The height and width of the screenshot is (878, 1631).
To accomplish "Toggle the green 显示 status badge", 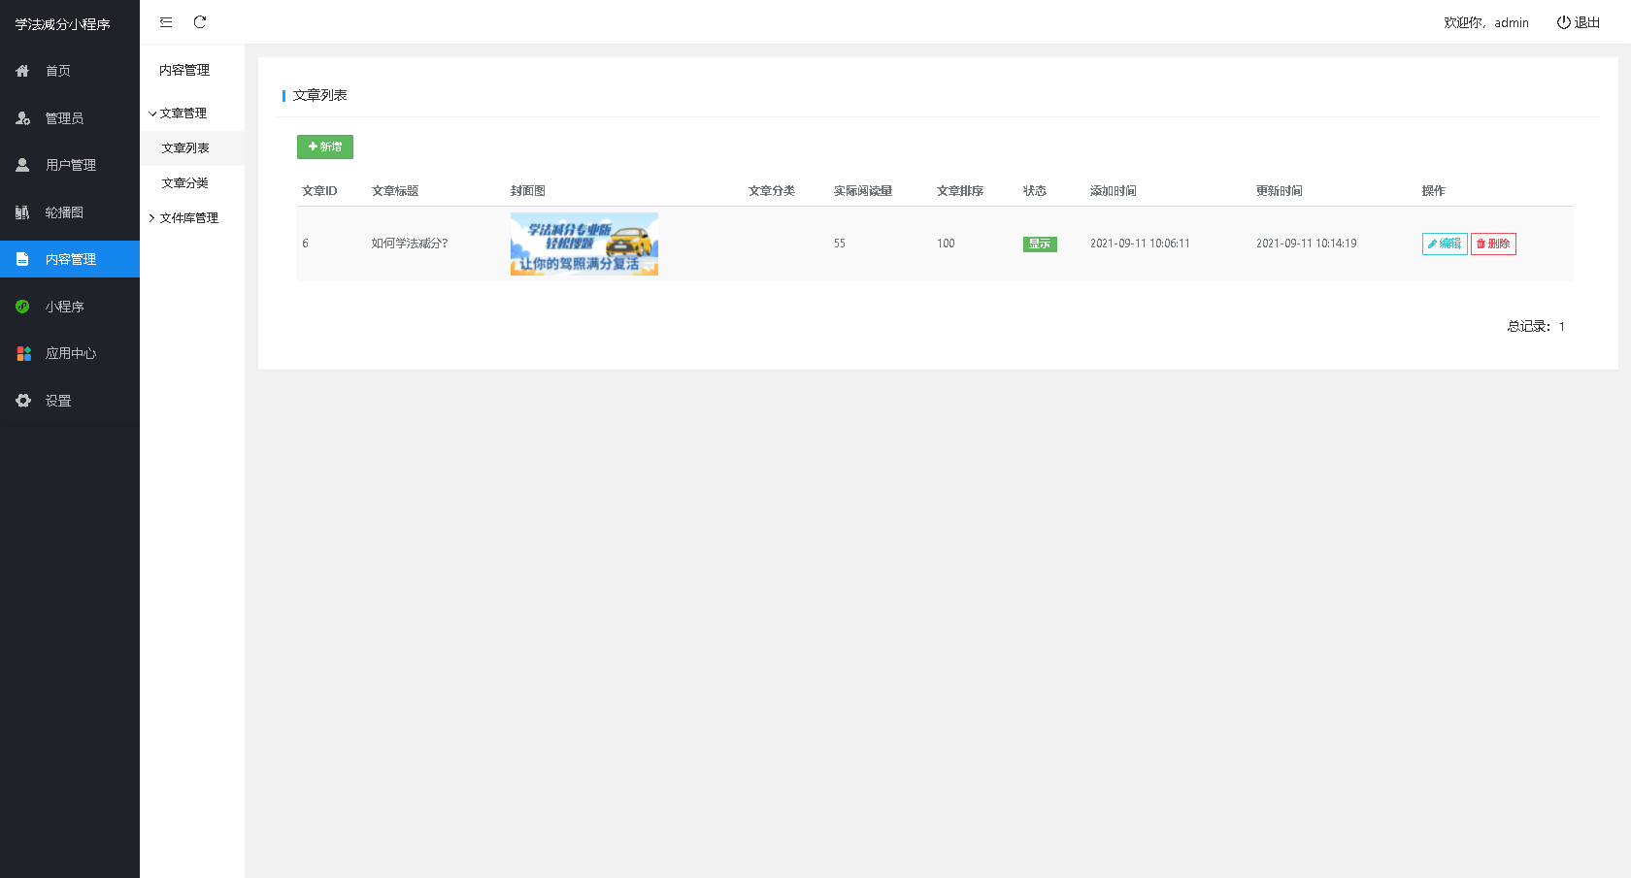I will pyautogui.click(x=1039, y=244).
